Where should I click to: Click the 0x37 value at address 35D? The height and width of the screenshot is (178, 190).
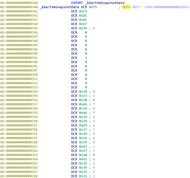point(83,130)
